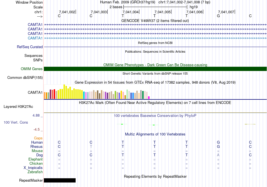Viewport: 267px width, 187px height.
Task: Click the tallest yellow GTEx expression bar
Action: (64, 92)
